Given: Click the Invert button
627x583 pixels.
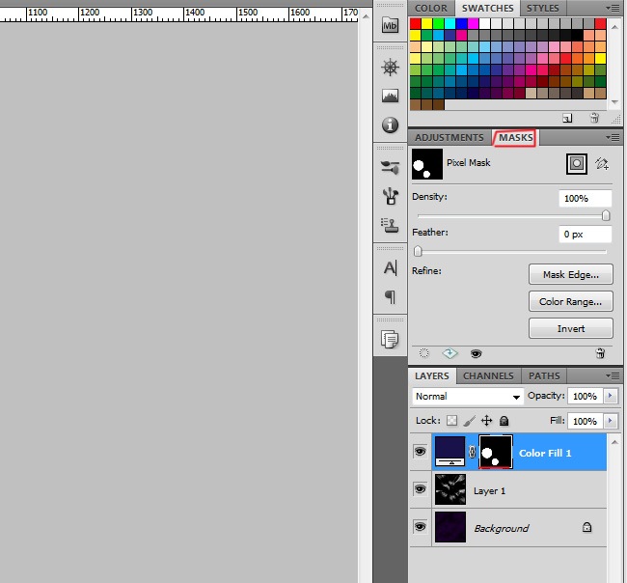Looking at the screenshot, I should 571,328.
